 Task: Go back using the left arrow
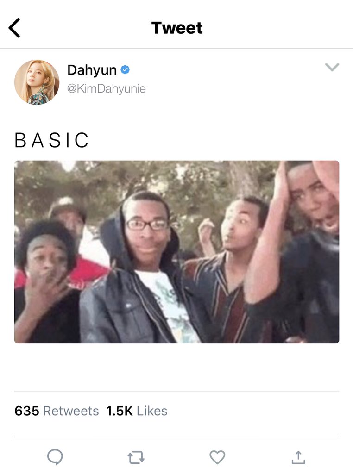coord(14,28)
